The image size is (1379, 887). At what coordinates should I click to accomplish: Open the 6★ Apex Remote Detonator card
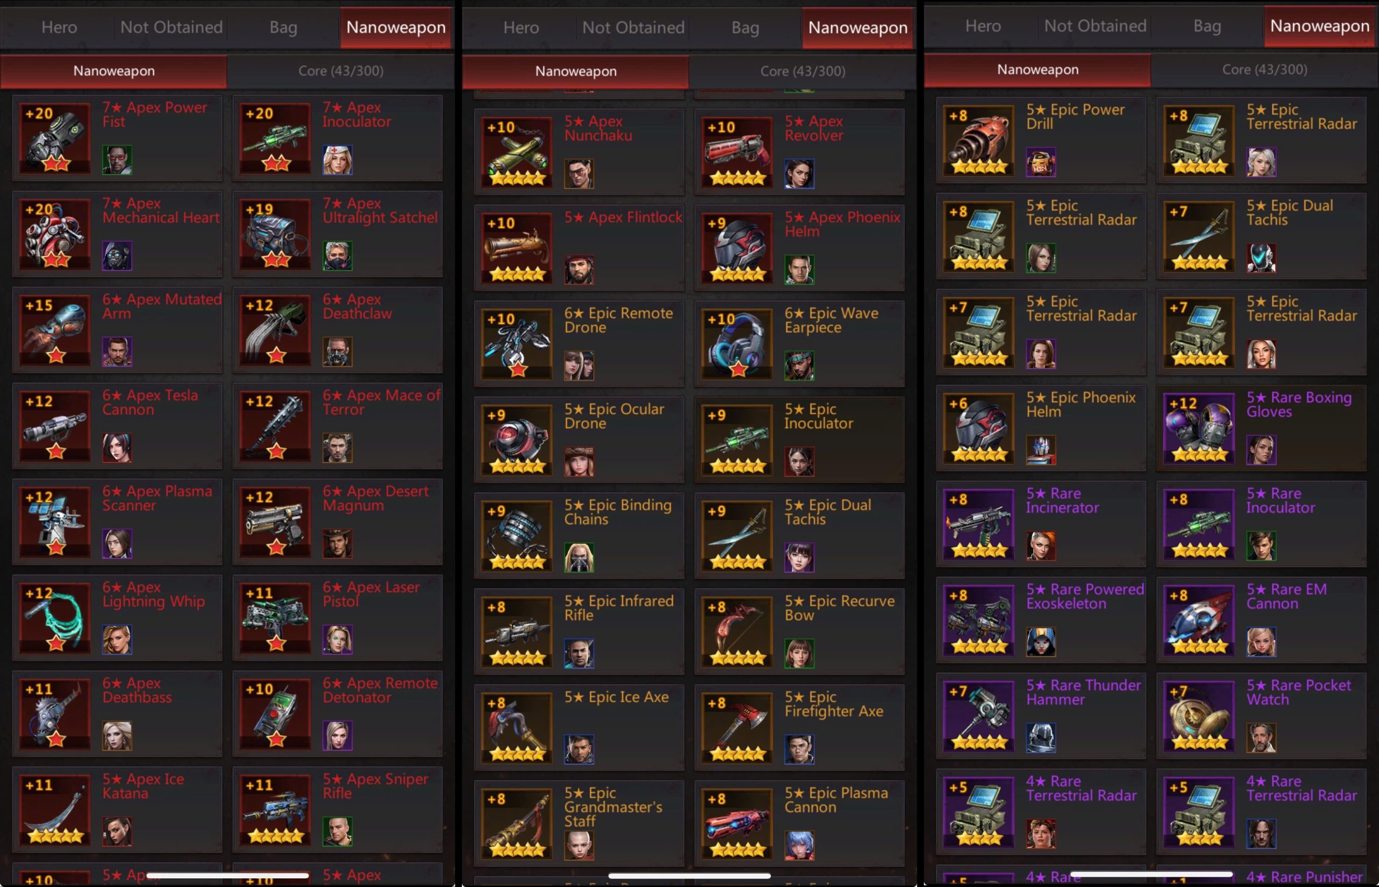tap(338, 714)
